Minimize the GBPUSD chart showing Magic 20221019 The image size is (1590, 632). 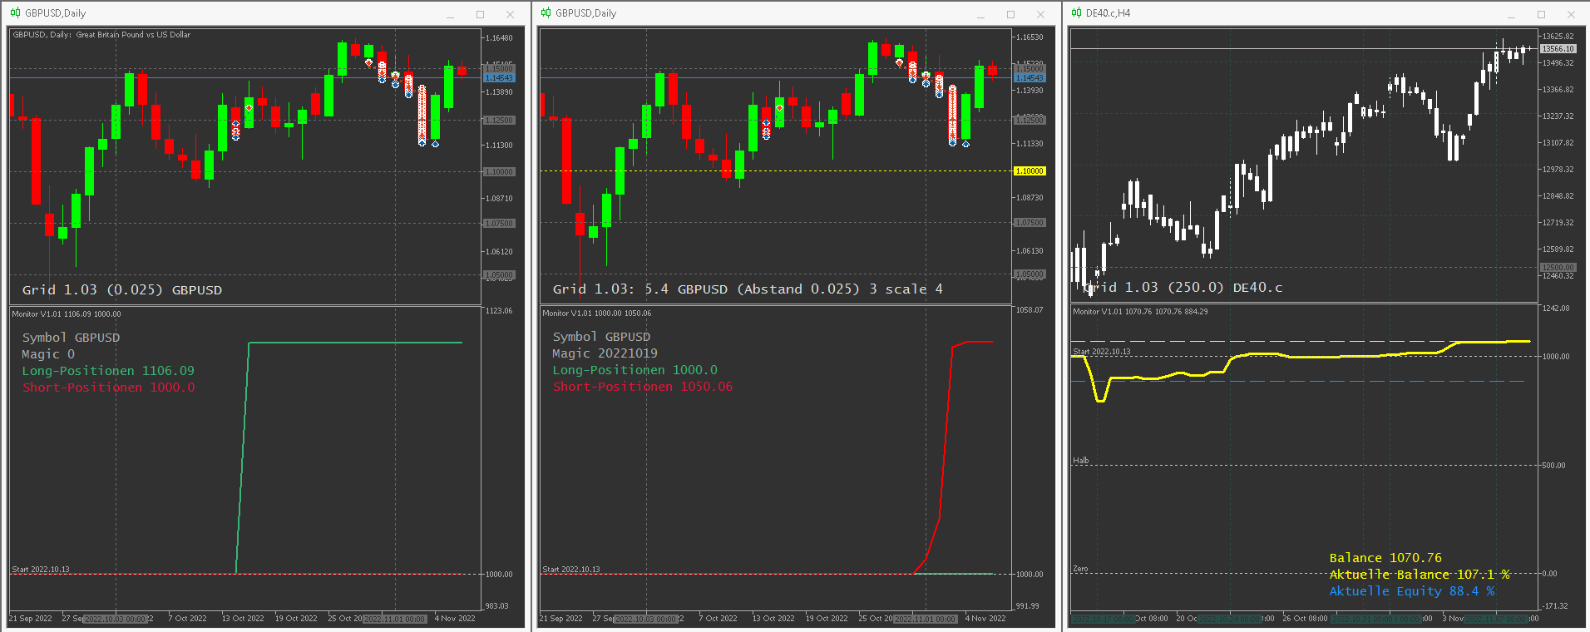[x=981, y=14]
